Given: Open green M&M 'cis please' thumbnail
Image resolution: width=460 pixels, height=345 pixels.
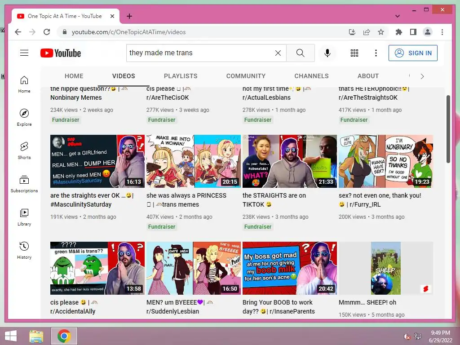Looking at the screenshot, I should (97, 268).
